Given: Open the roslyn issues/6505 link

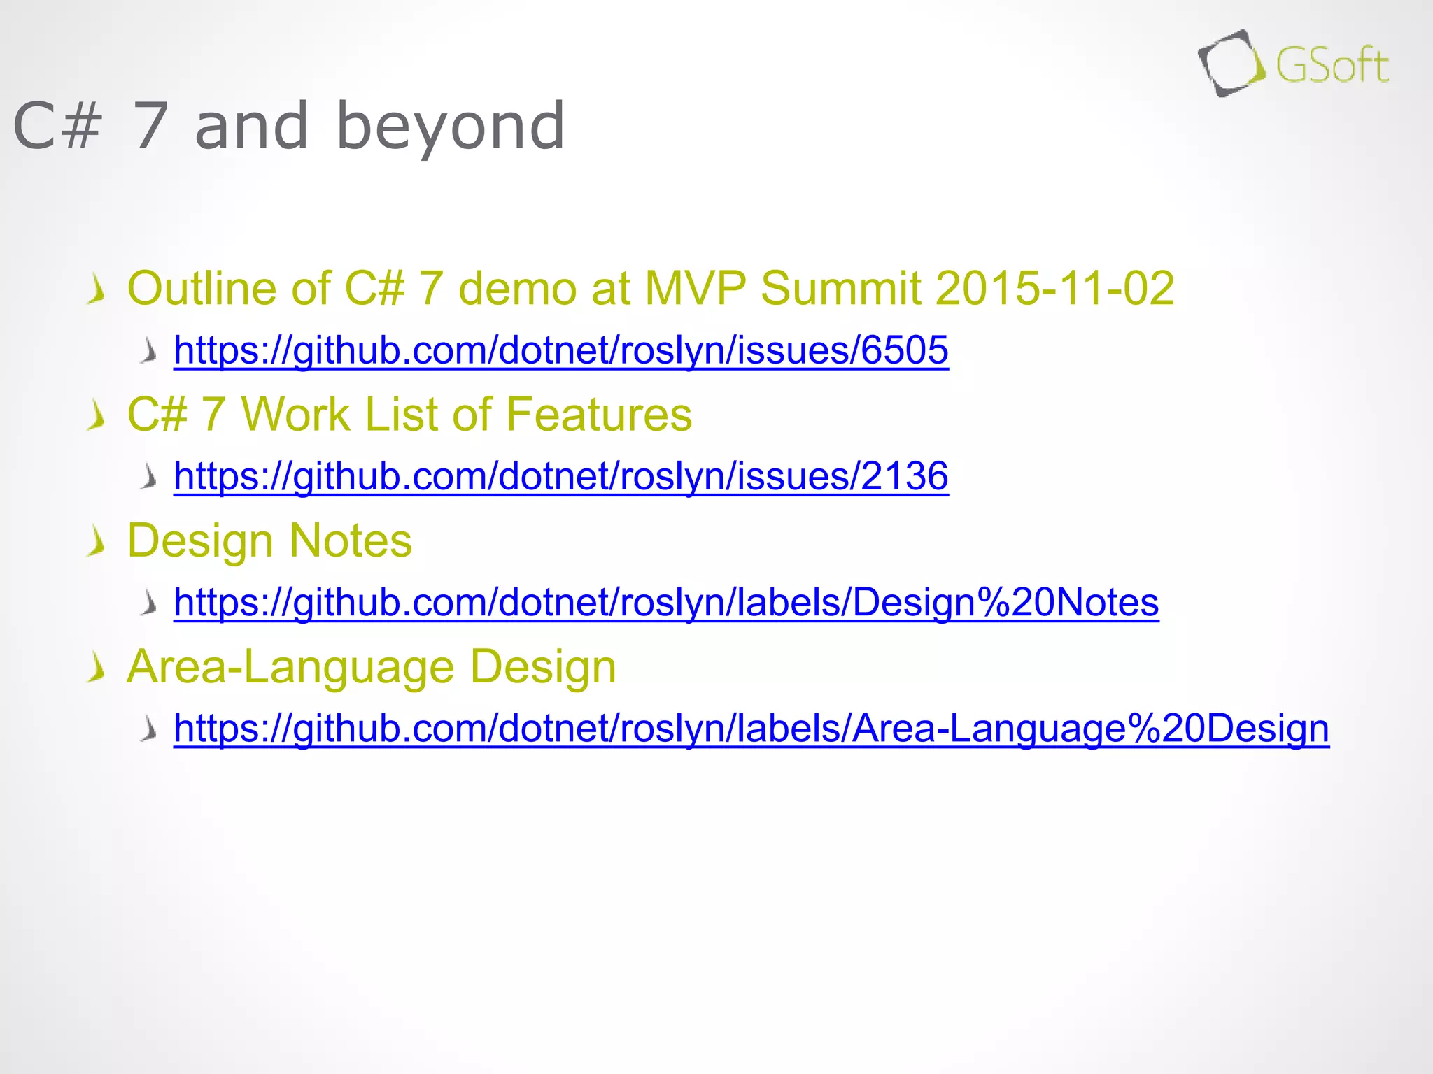Looking at the screenshot, I should point(561,350).
